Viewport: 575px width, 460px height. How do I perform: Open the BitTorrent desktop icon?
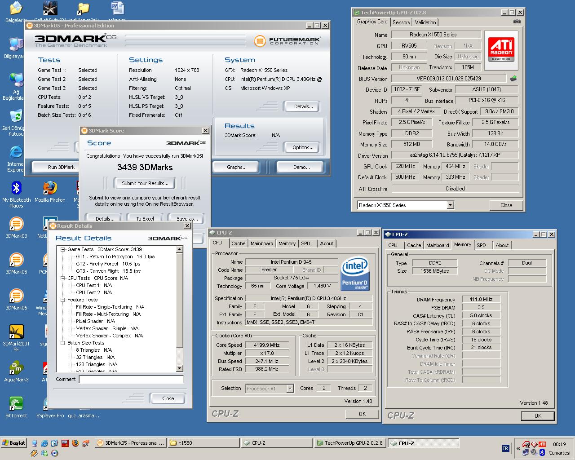click(x=16, y=407)
